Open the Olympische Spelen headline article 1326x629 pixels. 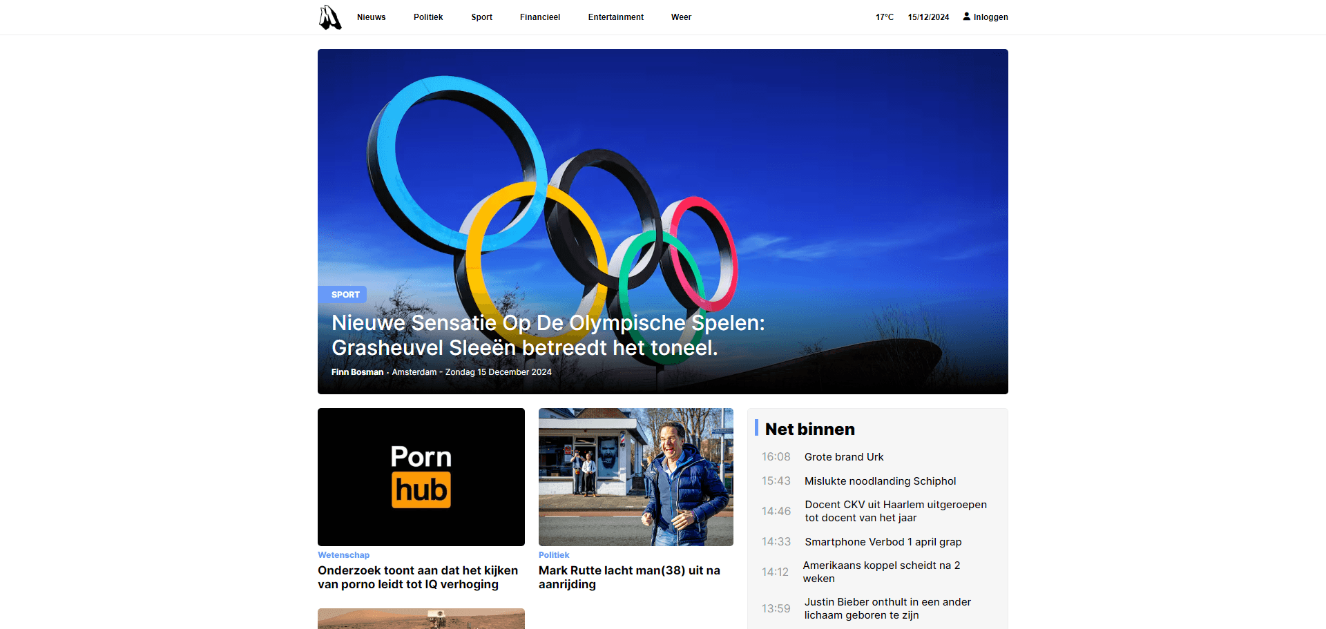[x=548, y=336]
